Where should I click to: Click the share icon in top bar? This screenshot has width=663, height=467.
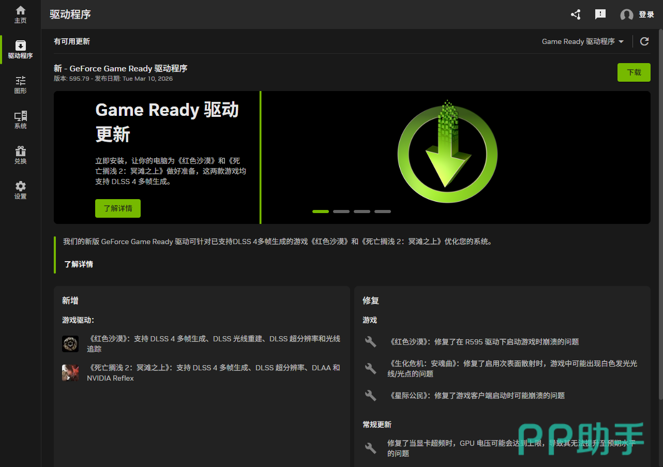click(576, 14)
